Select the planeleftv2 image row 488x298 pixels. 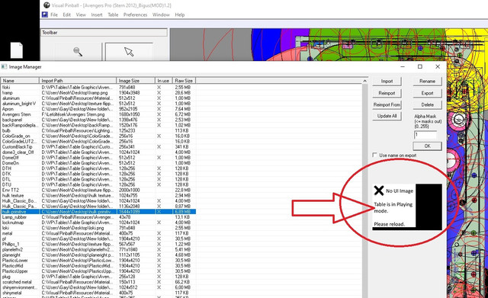(98, 249)
